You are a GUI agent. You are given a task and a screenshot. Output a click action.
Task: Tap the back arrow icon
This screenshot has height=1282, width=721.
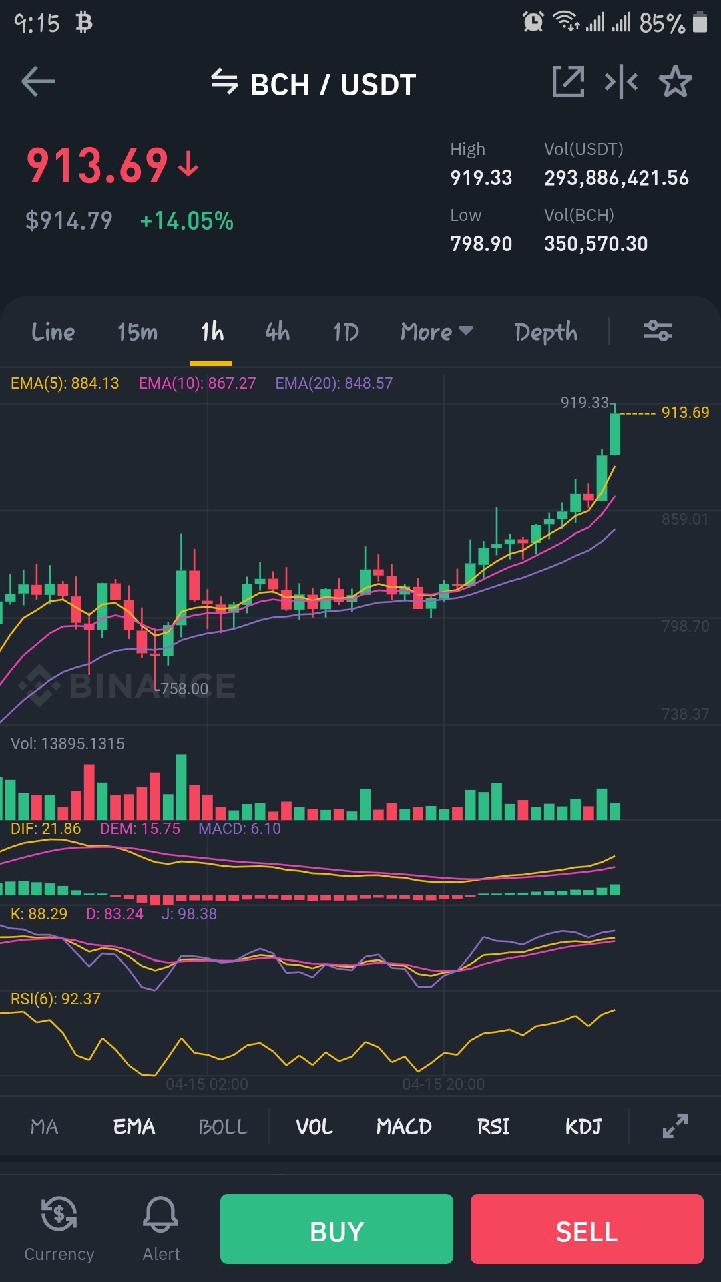(38, 83)
